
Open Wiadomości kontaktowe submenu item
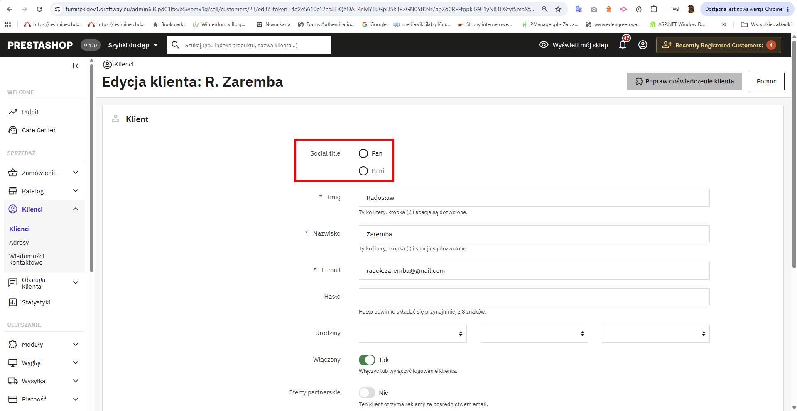(x=27, y=259)
